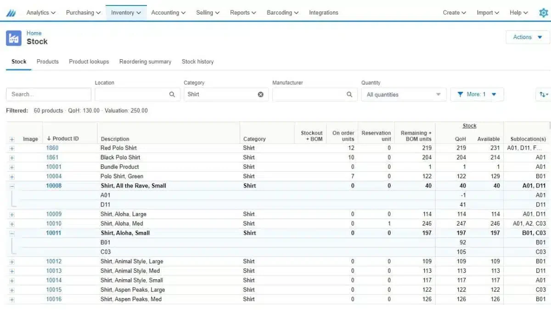Image resolution: width=551 pixels, height=310 pixels.
Task: Click the funnel filter icon in More
Action: 460,95
